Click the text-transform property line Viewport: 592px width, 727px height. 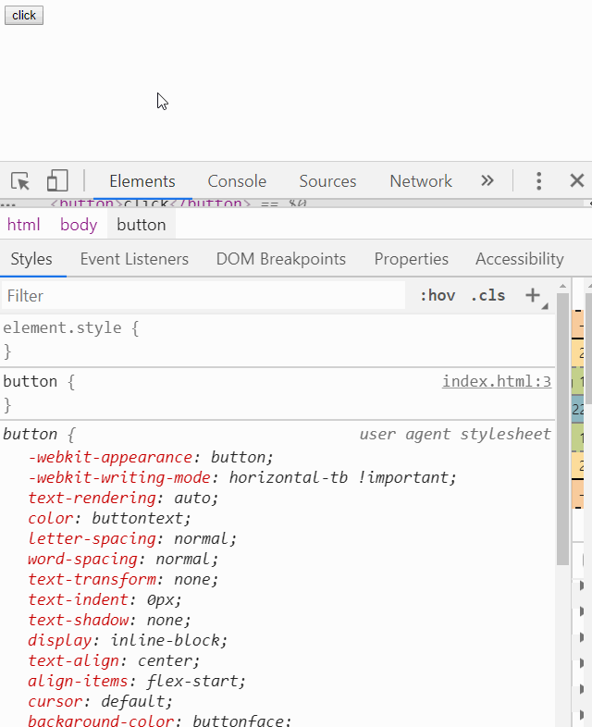[x=123, y=580]
